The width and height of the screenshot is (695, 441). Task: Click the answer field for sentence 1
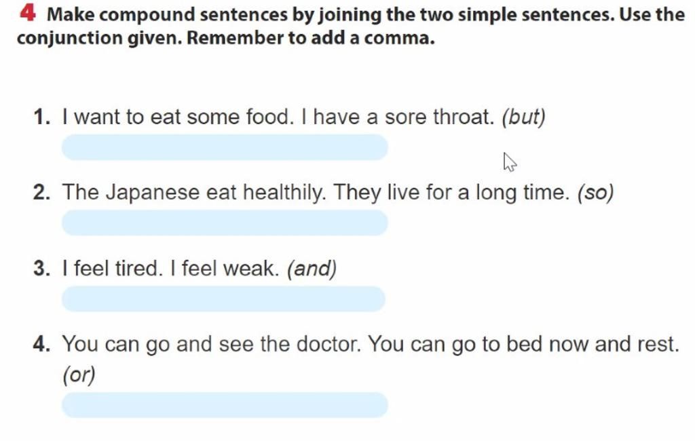[x=225, y=147]
